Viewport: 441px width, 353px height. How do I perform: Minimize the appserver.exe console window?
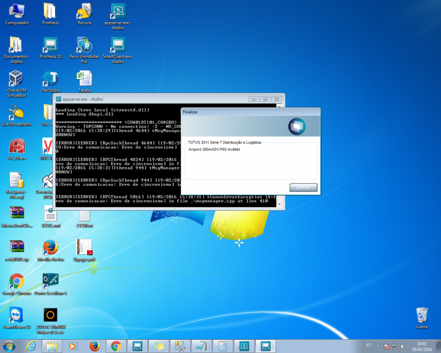[254, 99]
